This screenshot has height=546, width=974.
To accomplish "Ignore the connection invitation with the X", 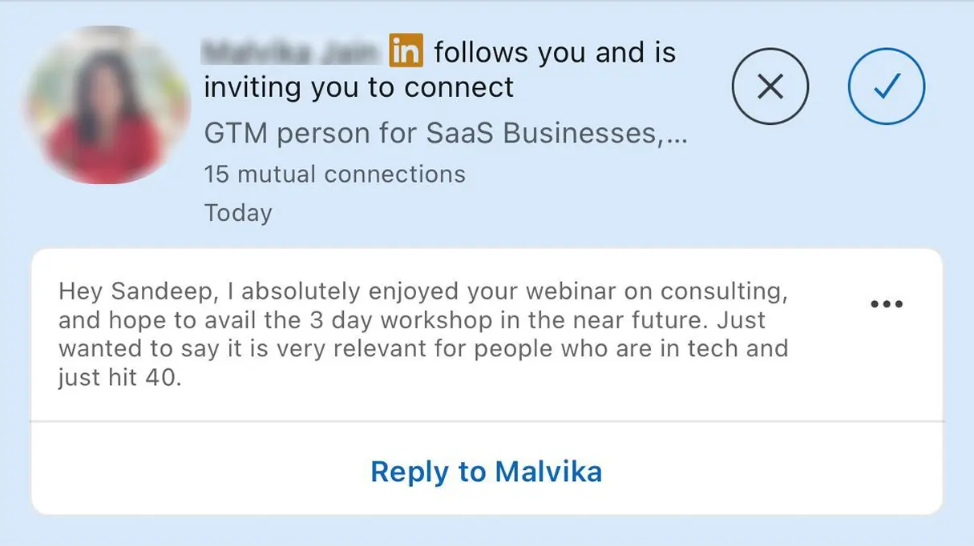I will point(770,86).
